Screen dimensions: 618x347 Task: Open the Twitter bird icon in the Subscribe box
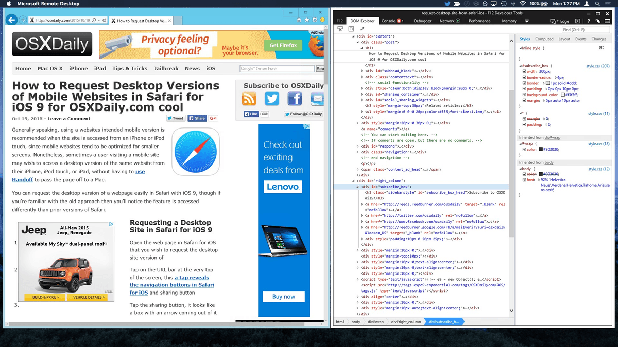coord(271,99)
